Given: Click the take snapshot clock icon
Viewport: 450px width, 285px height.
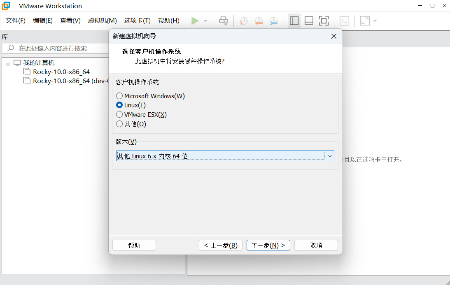Looking at the screenshot, I should click(x=244, y=21).
